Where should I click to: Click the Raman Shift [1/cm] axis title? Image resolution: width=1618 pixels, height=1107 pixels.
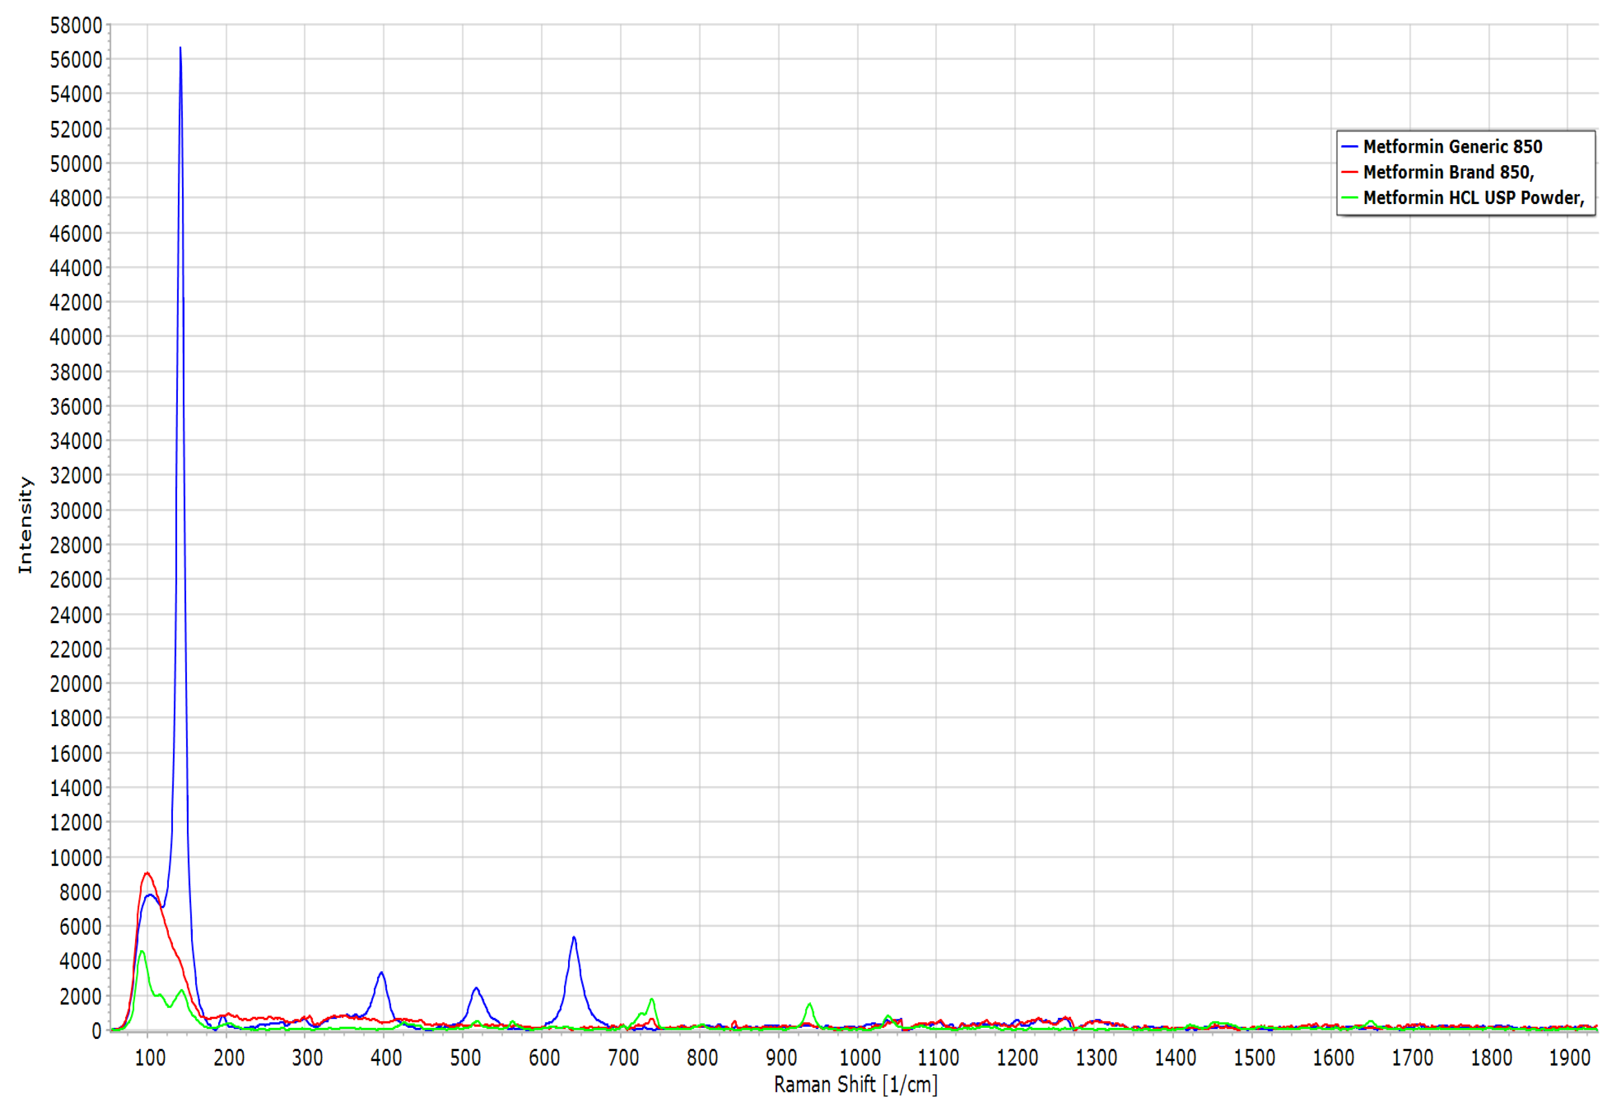point(856,1085)
